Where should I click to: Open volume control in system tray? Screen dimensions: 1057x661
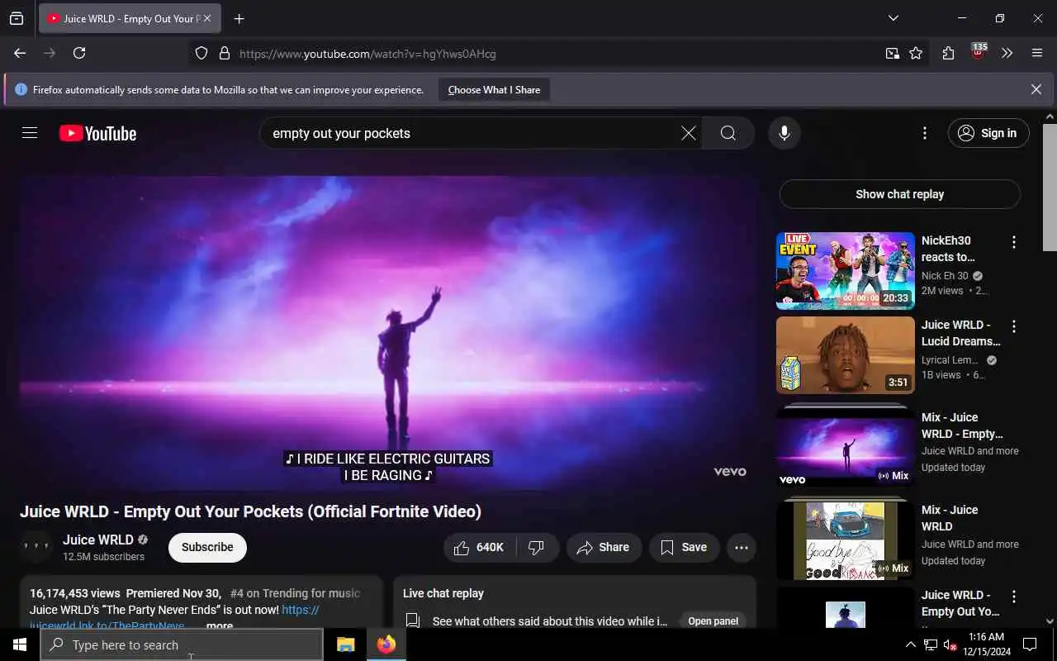[950, 644]
